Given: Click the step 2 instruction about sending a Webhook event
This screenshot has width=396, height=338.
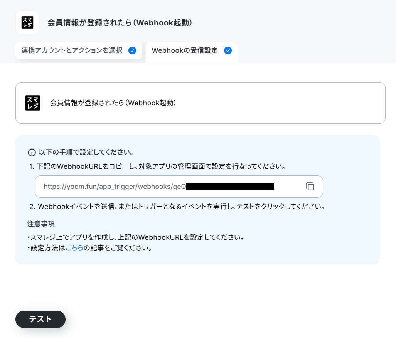Looking at the screenshot, I should pyautogui.click(x=177, y=207).
